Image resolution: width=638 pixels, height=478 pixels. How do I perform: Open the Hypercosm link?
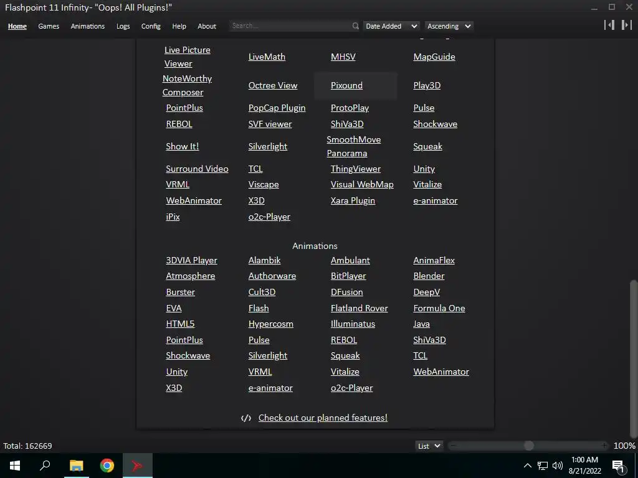coord(271,324)
